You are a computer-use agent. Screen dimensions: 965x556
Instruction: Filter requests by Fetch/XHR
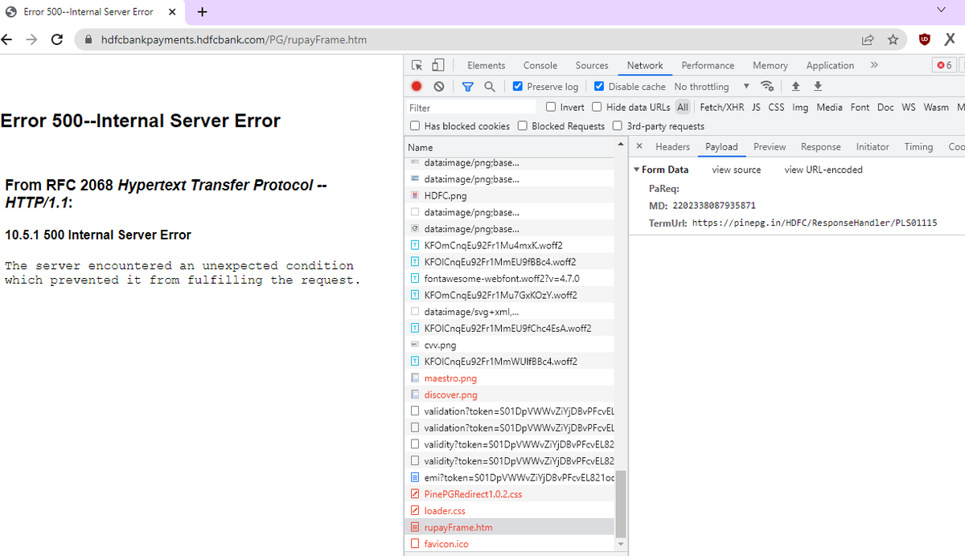pos(722,107)
